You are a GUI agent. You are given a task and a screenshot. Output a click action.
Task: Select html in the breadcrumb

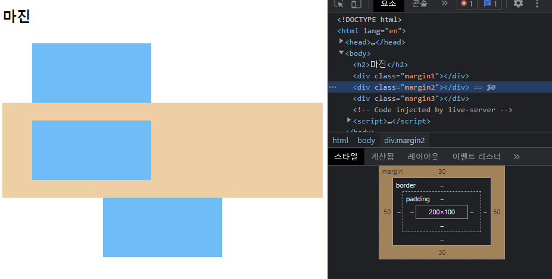pyautogui.click(x=340, y=140)
